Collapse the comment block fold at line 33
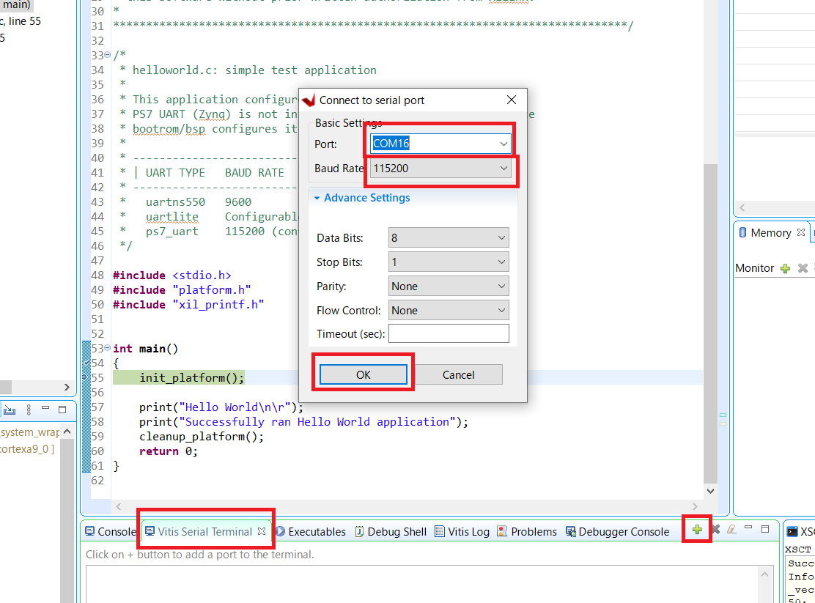The height and width of the screenshot is (603, 815). pyautogui.click(x=108, y=54)
